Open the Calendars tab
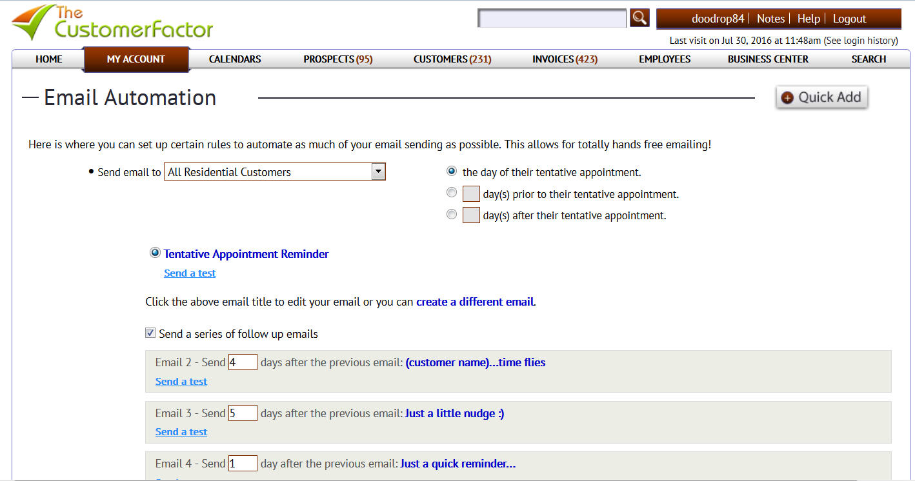Image resolution: width=915 pixels, height=481 pixels. [235, 59]
